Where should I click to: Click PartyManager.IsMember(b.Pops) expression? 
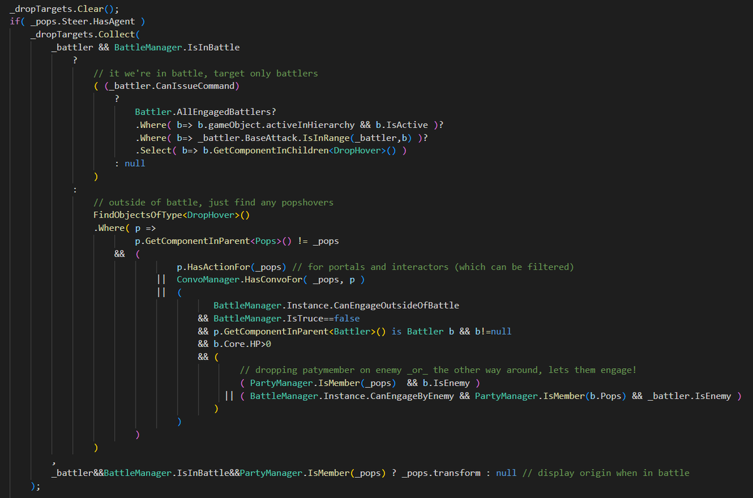click(x=550, y=396)
